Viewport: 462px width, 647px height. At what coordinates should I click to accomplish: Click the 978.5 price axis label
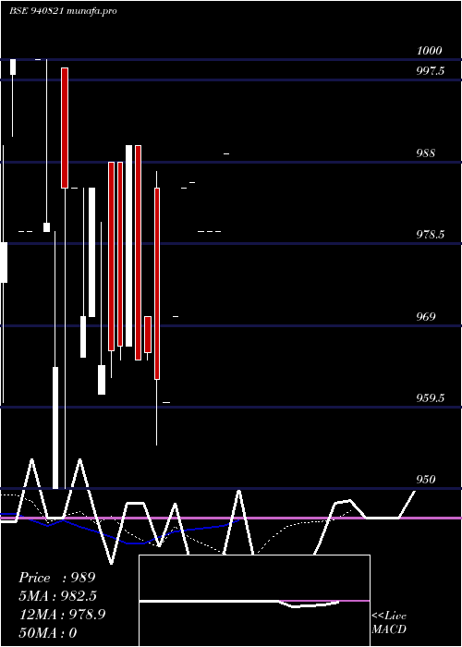click(431, 235)
